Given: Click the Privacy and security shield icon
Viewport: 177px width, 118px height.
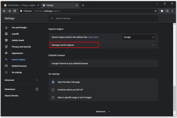Looking at the screenshot, I should click(x=6, y=47).
